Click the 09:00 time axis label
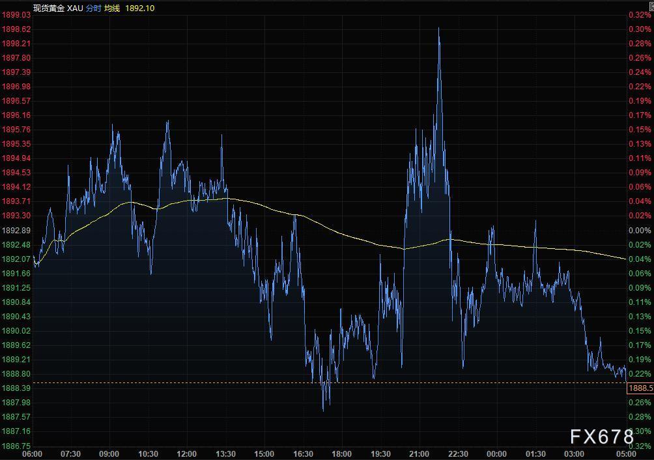 [109, 454]
